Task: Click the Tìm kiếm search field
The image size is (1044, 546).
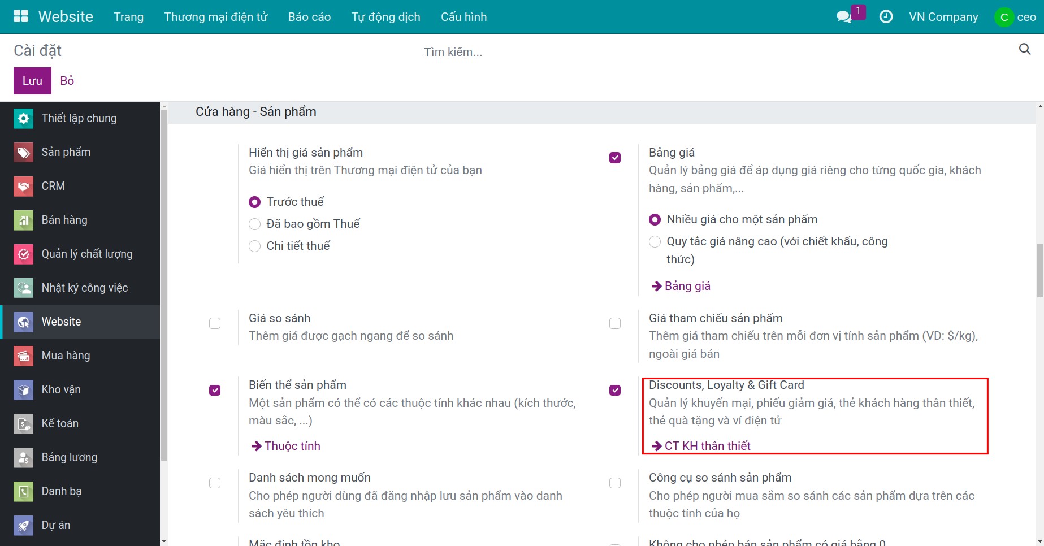Action: point(718,52)
